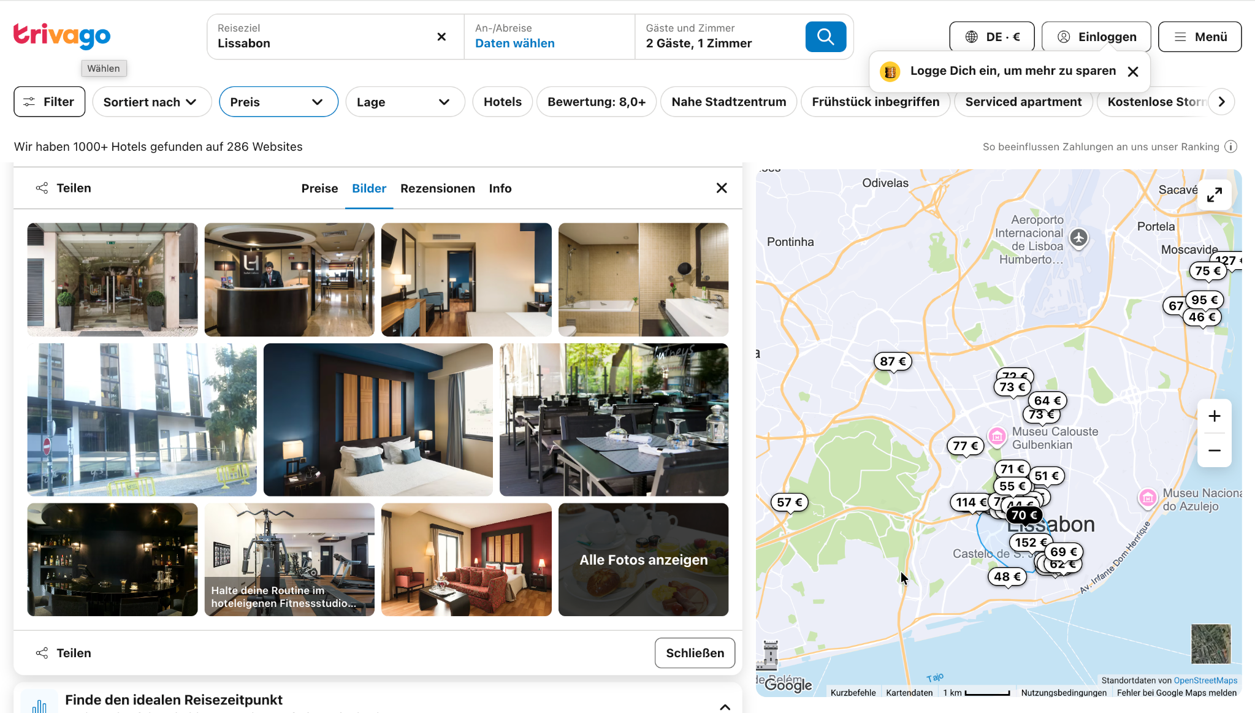Switch to the Bilder tab
This screenshot has width=1255, height=713.
[369, 188]
